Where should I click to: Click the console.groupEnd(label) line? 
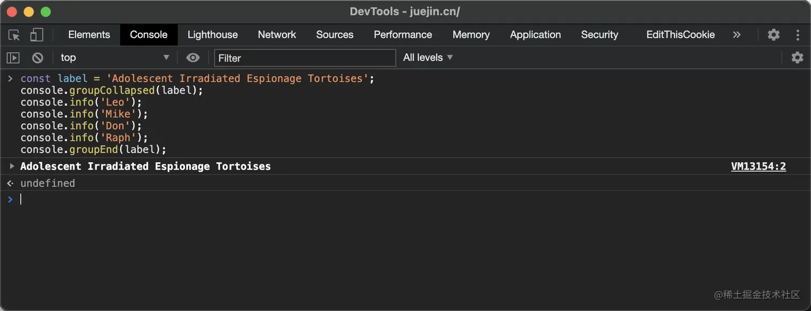(94, 149)
